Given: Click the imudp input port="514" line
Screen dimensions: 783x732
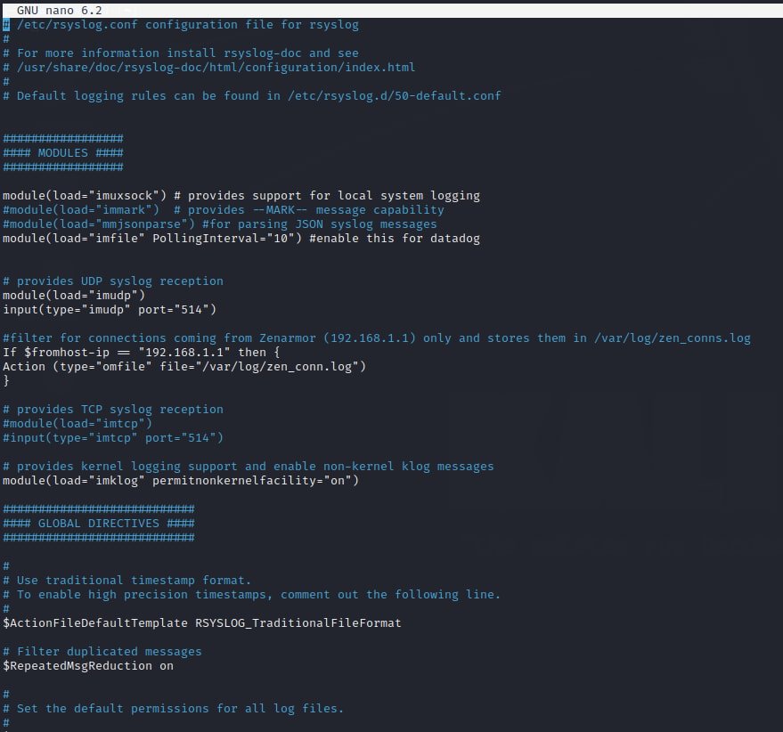Looking at the screenshot, I should pyautogui.click(x=109, y=309).
